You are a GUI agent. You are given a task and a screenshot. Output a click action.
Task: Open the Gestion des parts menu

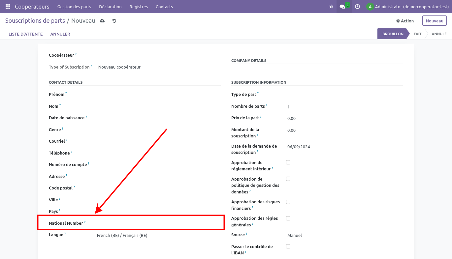pyautogui.click(x=74, y=7)
